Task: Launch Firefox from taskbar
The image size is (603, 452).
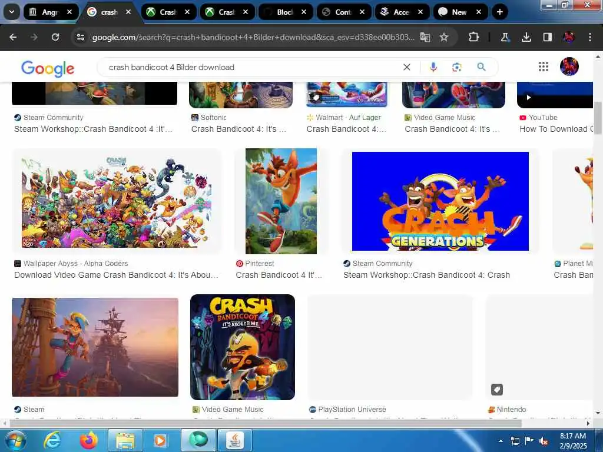Action: point(89,440)
